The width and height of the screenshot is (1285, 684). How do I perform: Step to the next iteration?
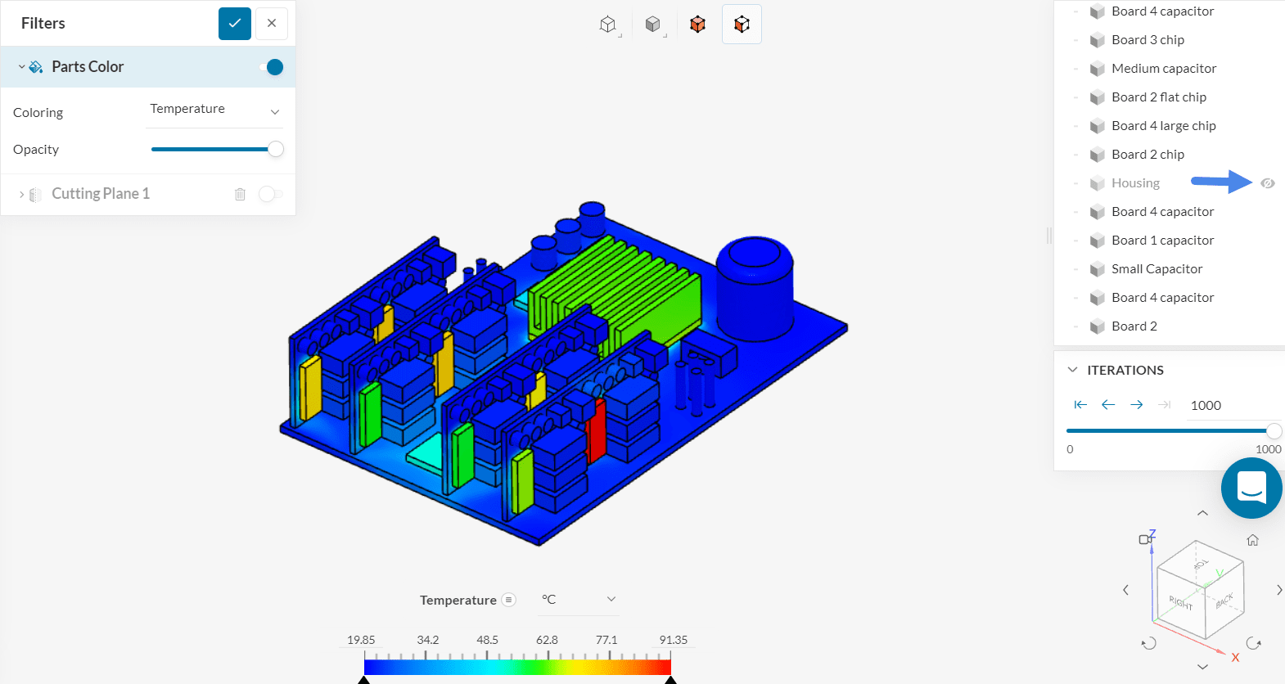(1136, 405)
